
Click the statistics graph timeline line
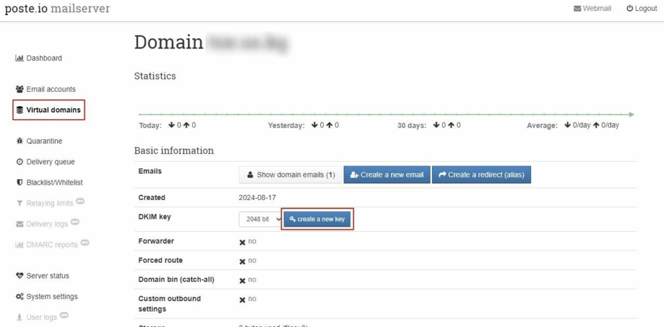point(386,115)
